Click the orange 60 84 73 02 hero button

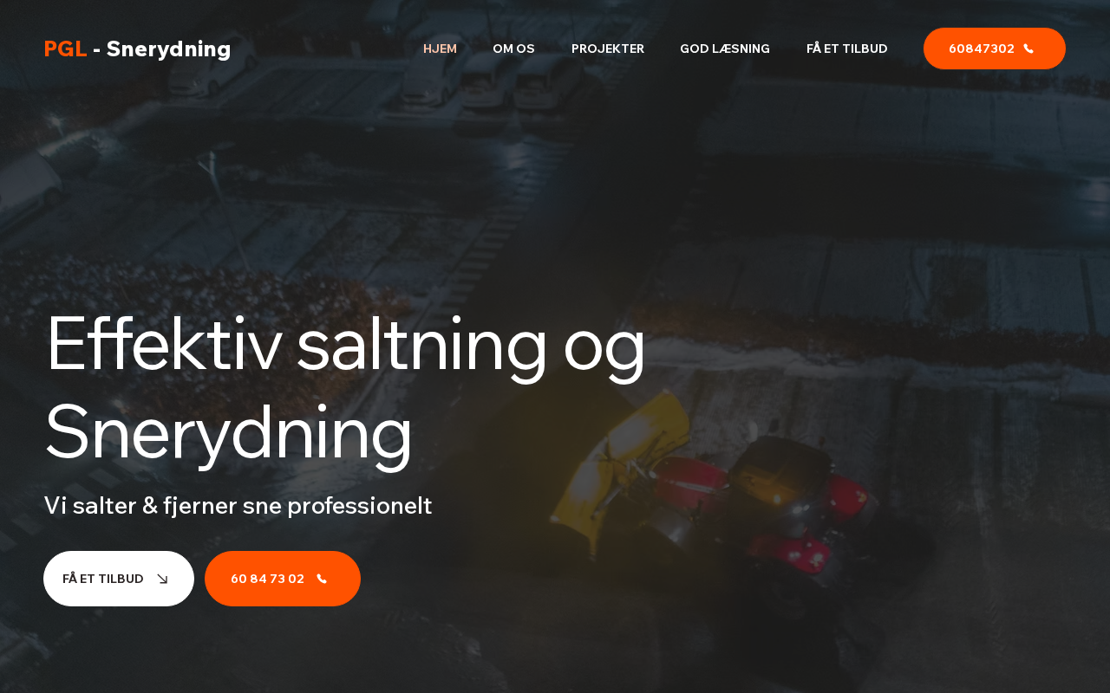pos(283,579)
